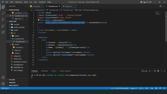Close the terminal panel

coord(164,71)
